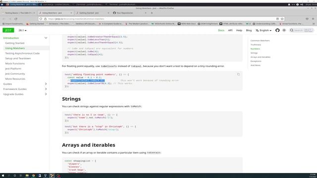Click the tracking protection shield icon
The image size is (317, 178).
[x=41, y=19]
